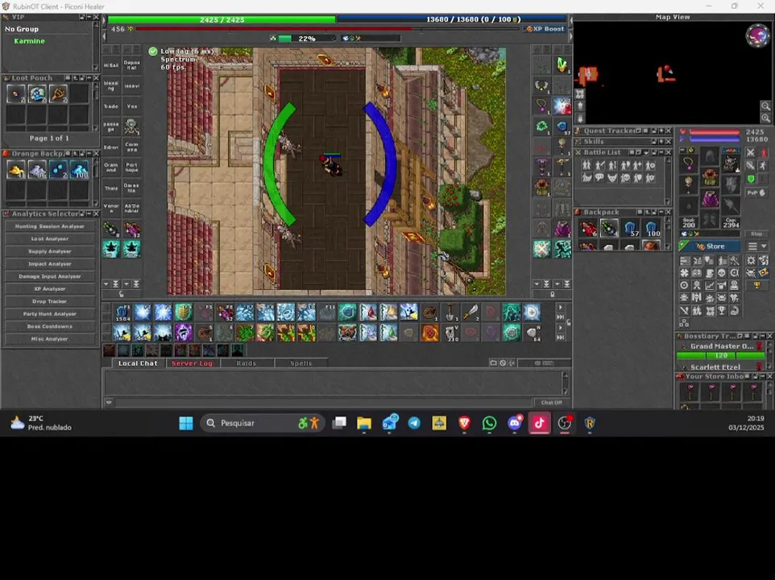The height and width of the screenshot is (580, 775).
Task: Advance the top action bar with the right arrow
Action: (561, 307)
